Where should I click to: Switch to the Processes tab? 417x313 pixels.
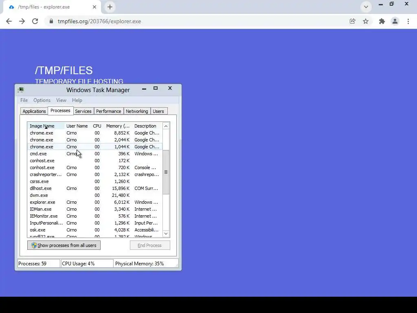click(60, 110)
